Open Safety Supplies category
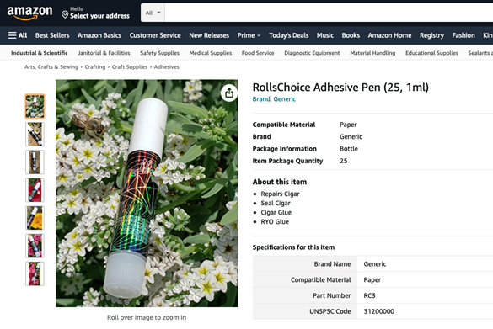The height and width of the screenshot is (329, 493). click(159, 53)
